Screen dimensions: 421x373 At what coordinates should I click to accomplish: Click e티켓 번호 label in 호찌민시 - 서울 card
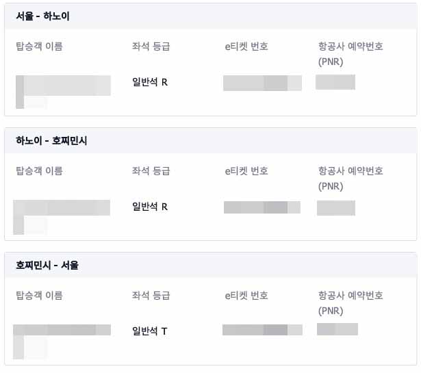[246, 296]
